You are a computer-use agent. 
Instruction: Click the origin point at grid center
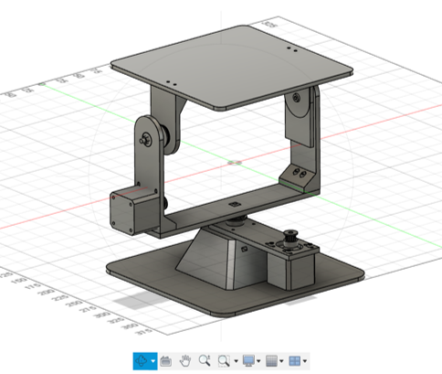click(235, 163)
